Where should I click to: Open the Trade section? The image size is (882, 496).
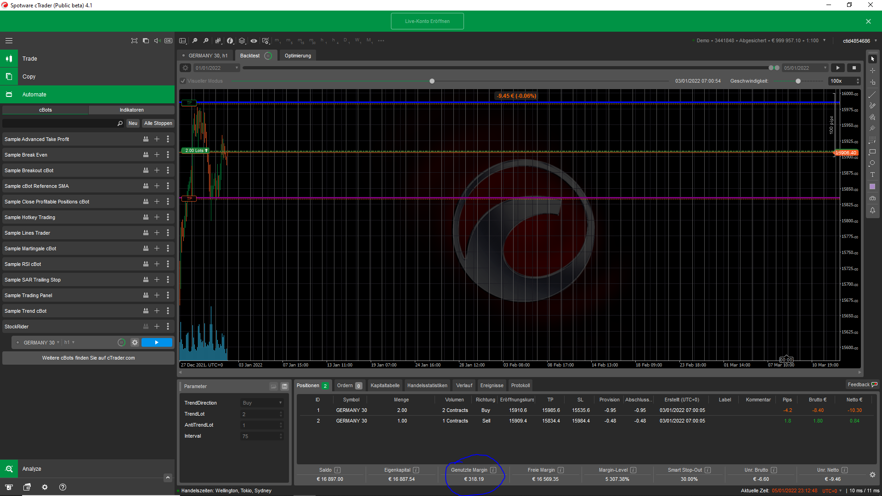(87, 59)
